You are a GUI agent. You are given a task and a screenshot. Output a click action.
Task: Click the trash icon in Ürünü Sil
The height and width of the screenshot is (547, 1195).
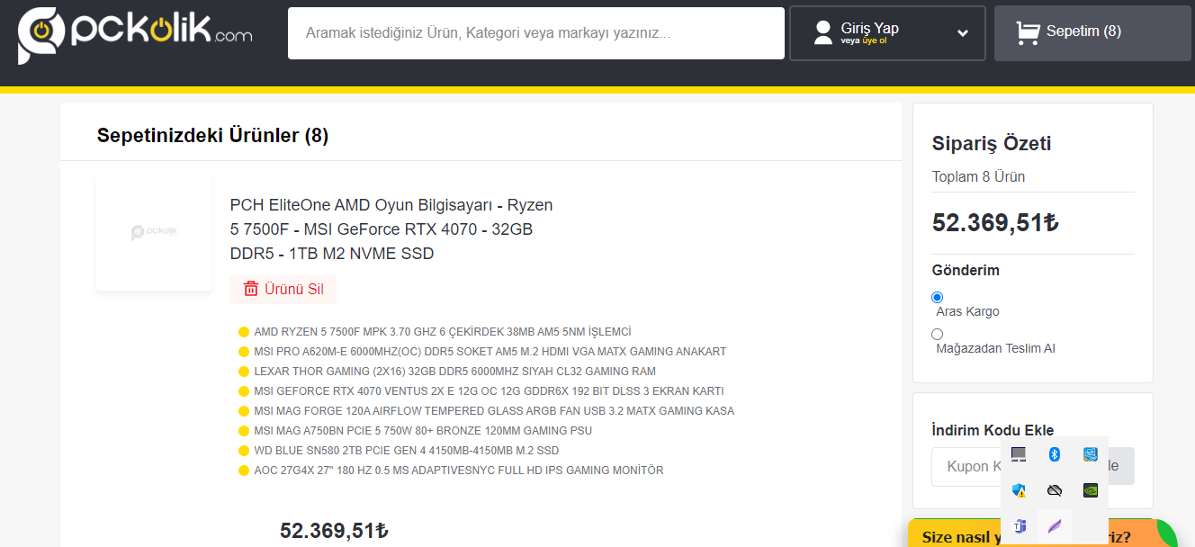coord(251,289)
